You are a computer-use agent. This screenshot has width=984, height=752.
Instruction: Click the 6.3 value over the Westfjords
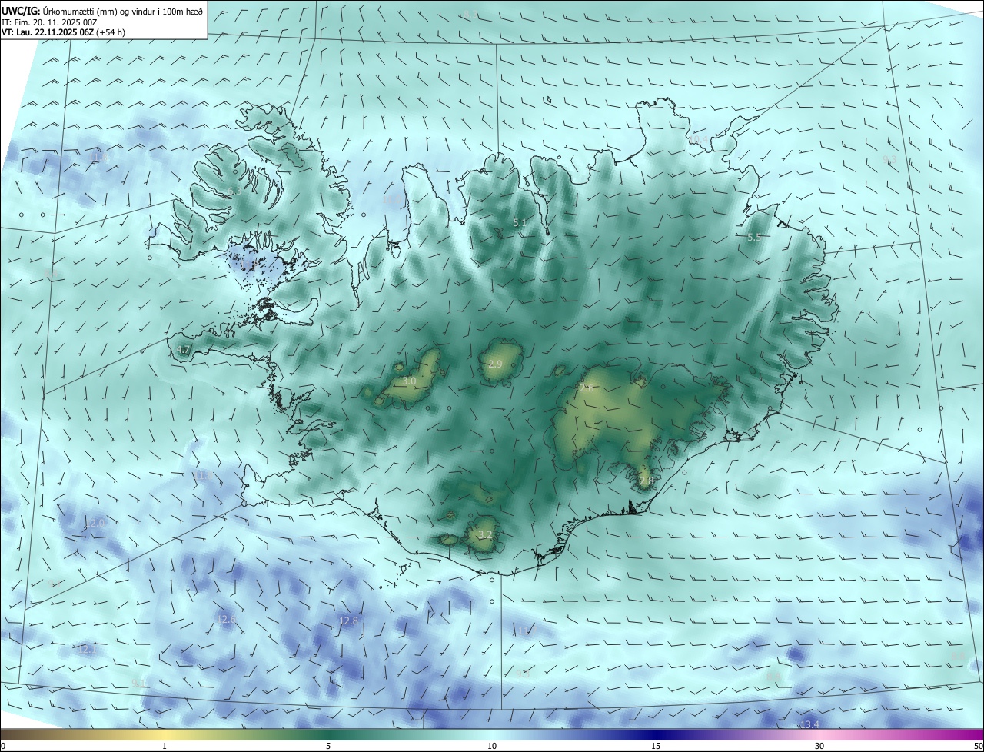pos(234,190)
